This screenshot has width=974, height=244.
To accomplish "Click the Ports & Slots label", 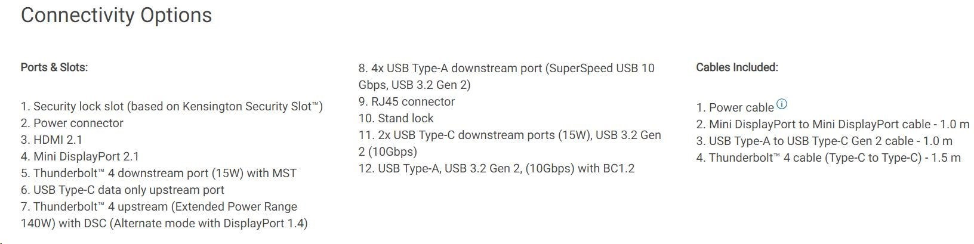I will pyautogui.click(x=54, y=67).
